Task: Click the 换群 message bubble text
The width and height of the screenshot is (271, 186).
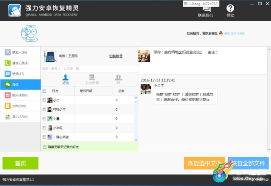Action: (185, 97)
